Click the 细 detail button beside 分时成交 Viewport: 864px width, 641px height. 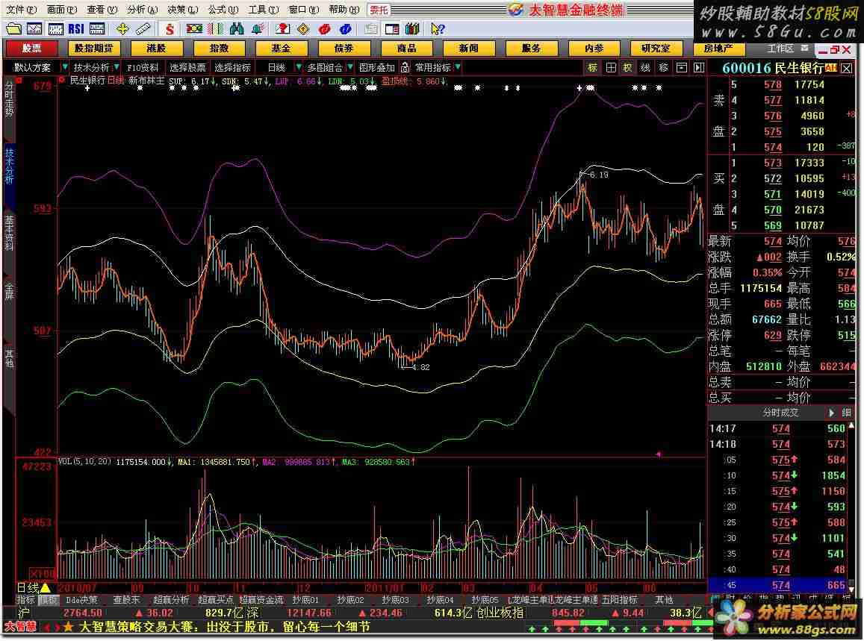[x=846, y=413]
